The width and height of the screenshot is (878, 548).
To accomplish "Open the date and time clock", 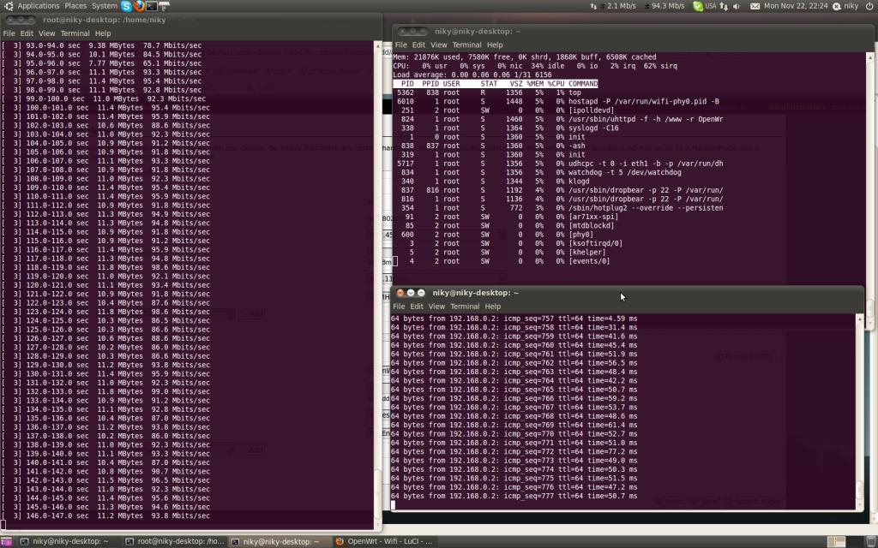I will 797,6.
